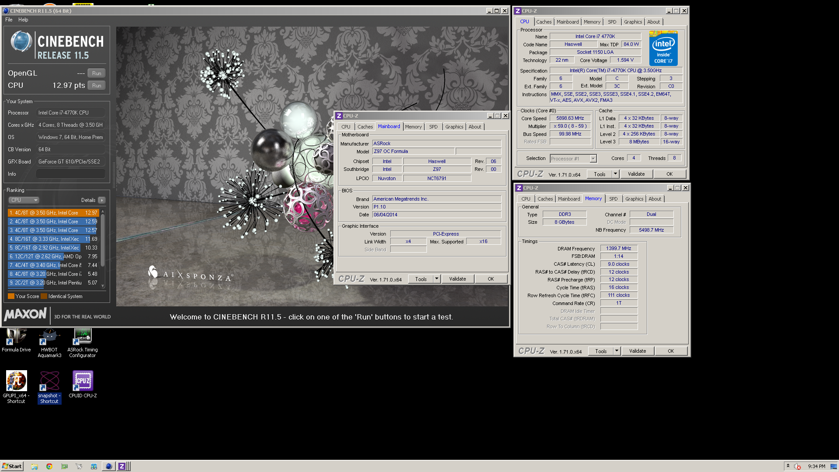Screen dimensions: 839x472
Task: Launch the ASRock Timing Configurator shortcut
Action: [x=83, y=343]
